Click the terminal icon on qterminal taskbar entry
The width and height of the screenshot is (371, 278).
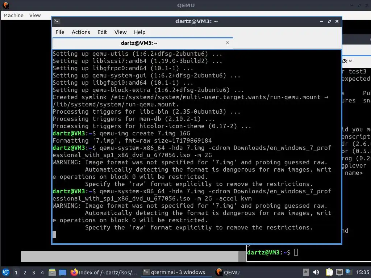click(146, 272)
